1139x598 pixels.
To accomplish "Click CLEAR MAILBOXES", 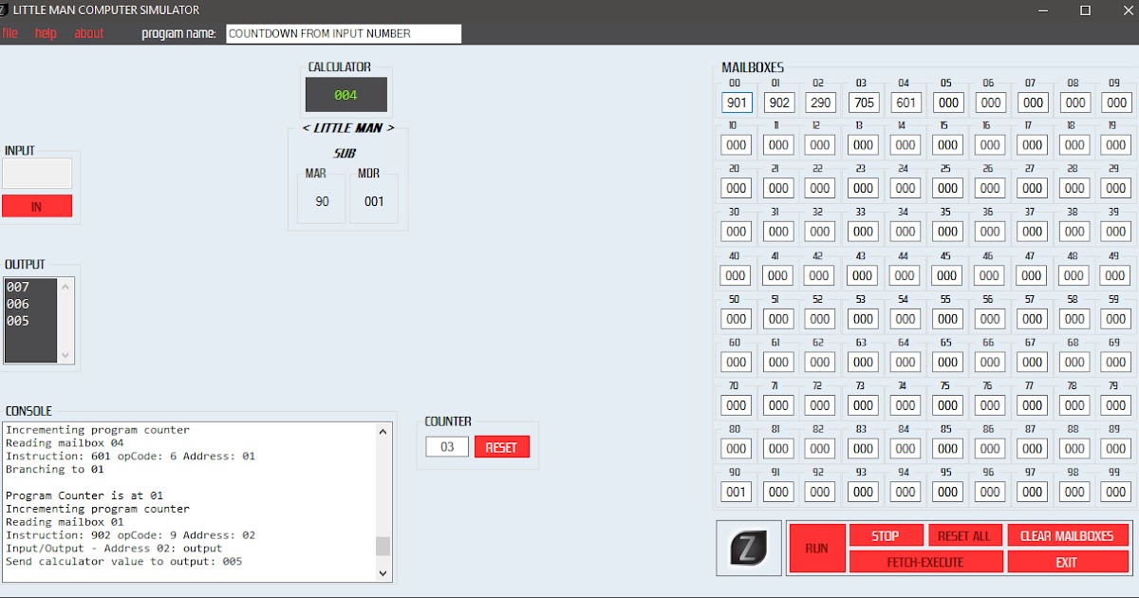I will pyautogui.click(x=1068, y=535).
